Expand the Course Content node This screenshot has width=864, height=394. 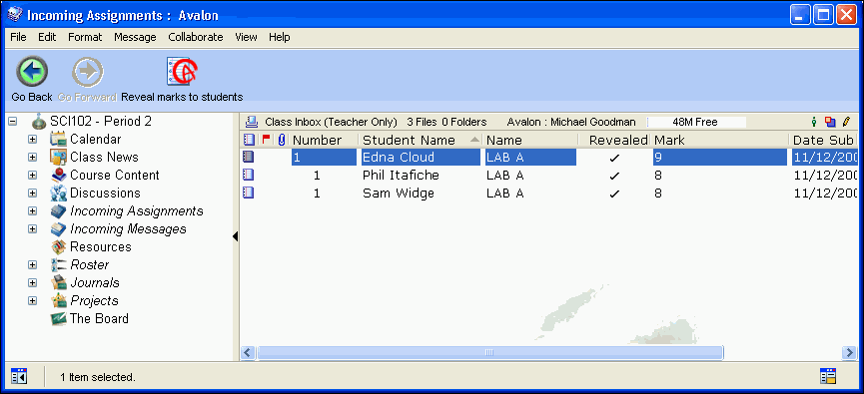tap(33, 176)
